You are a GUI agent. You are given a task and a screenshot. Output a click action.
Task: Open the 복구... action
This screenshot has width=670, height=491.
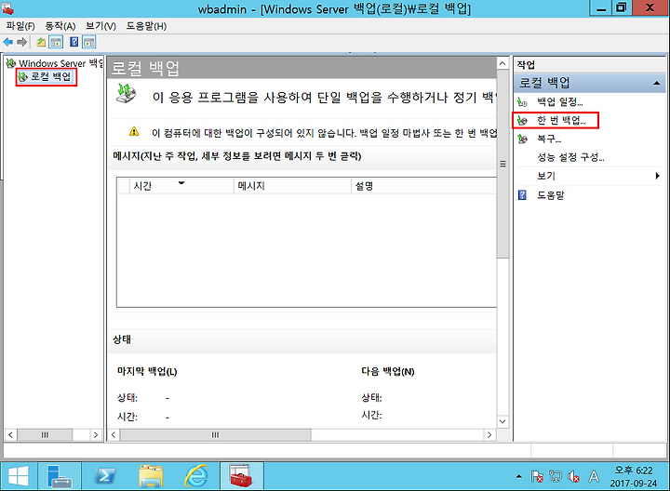549,139
